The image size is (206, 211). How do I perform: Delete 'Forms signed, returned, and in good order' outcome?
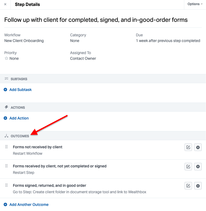(x=198, y=186)
